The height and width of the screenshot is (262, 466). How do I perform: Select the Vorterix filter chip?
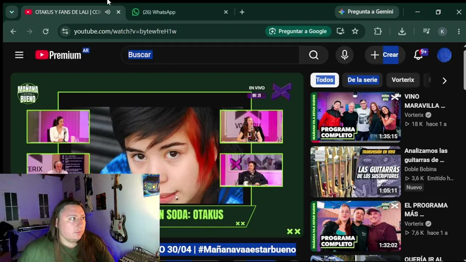pos(403,80)
